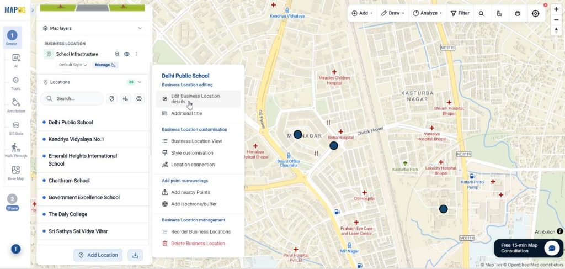Open Free 15-min Map Consultation
Viewport: 565px width, 269px height.
(528, 248)
